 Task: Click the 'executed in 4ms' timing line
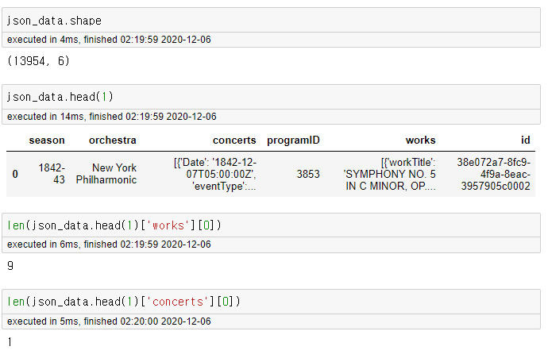pyautogui.click(x=109, y=40)
